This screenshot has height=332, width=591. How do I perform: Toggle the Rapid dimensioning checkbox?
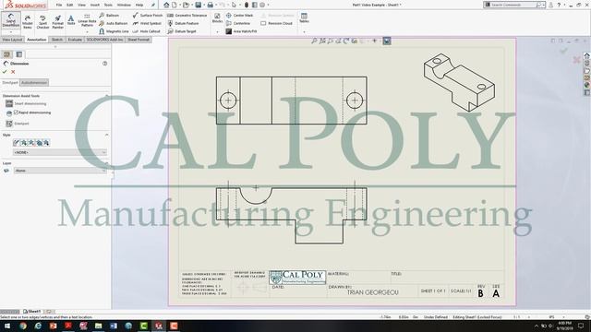[x=16, y=113]
